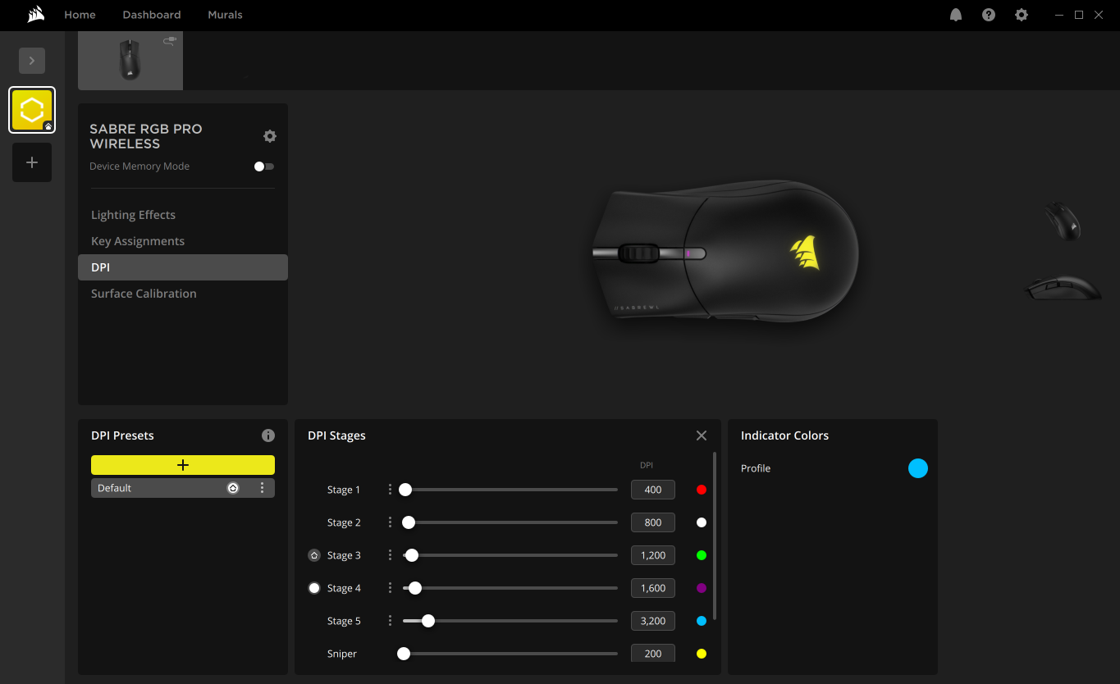
Task: Select Stage 4 as the active DPI stage
Action: (313, 588)
